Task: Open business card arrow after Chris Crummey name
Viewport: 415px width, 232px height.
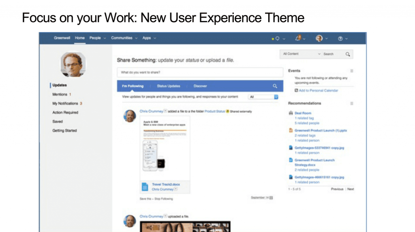Action: 165,111
